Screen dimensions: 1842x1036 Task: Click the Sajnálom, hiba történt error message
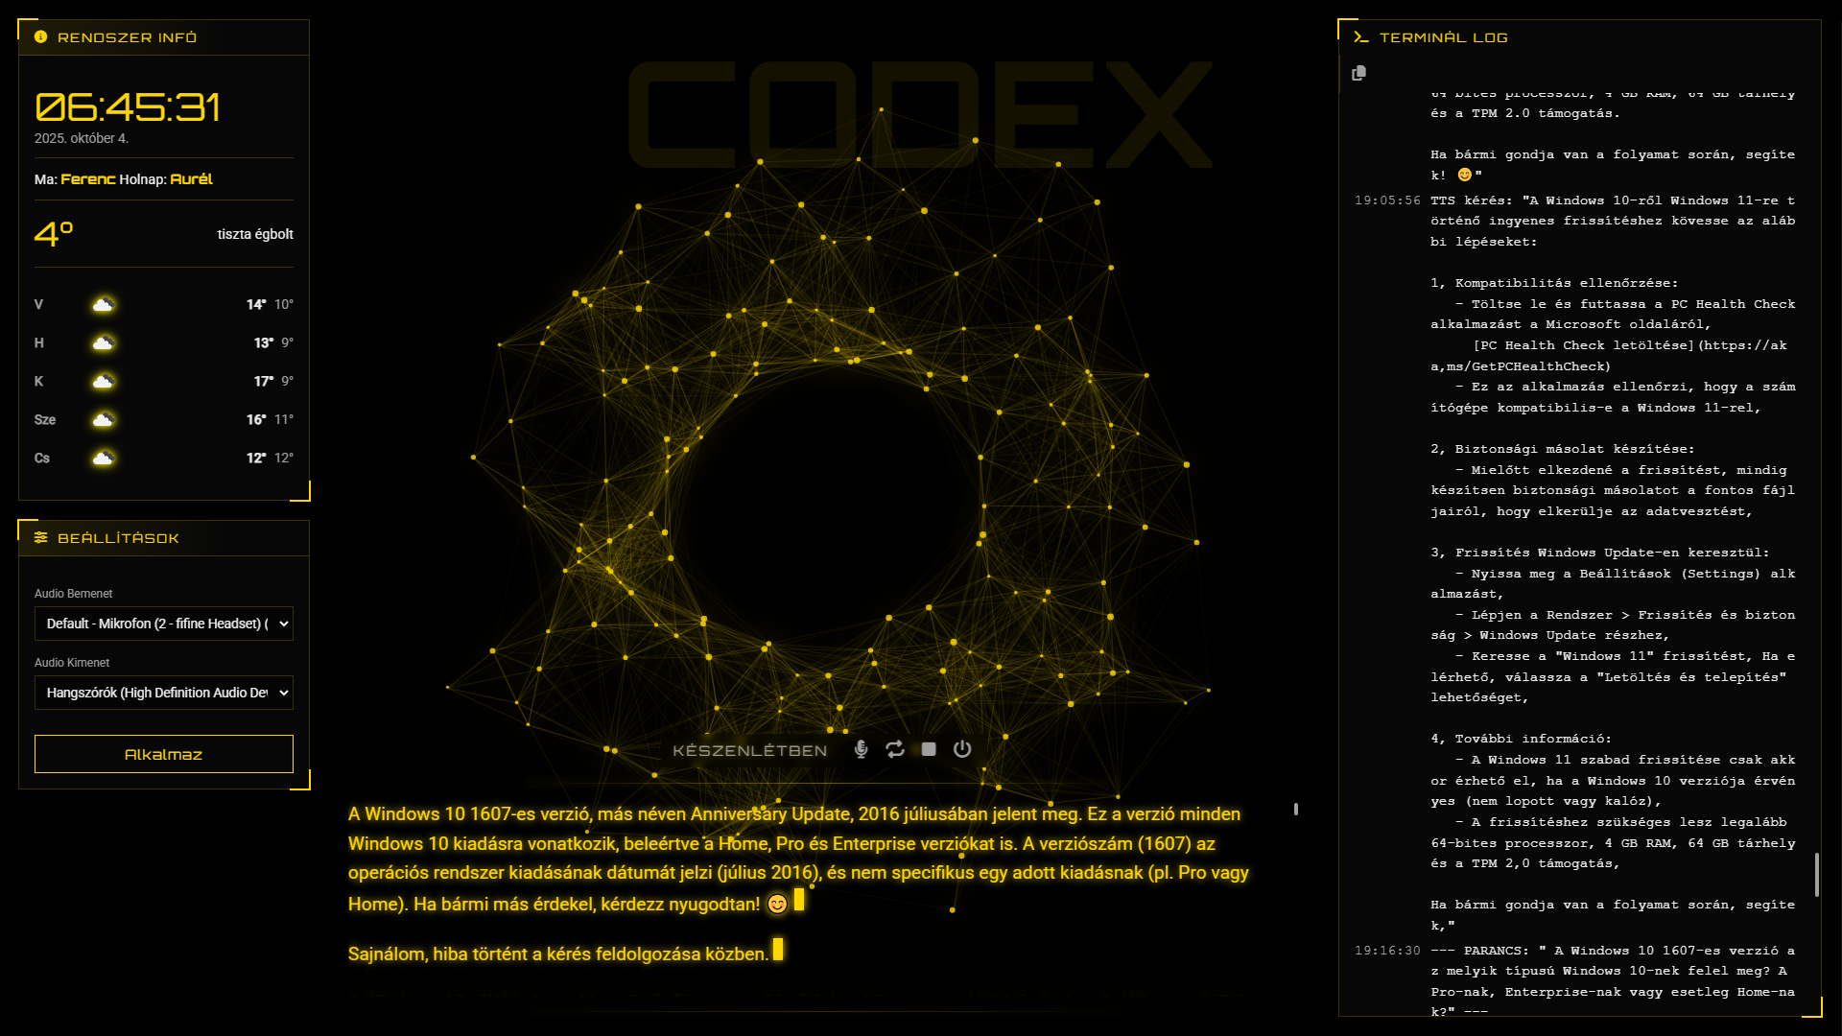(x=557, y=954)
